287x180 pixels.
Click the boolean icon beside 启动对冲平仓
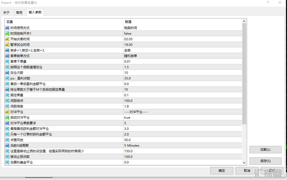[x=7, y=118]
